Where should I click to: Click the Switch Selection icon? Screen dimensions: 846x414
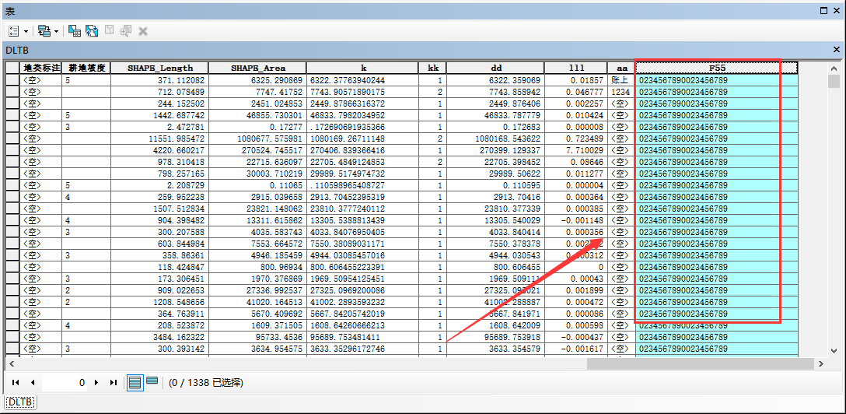click(x=92, y=31)
